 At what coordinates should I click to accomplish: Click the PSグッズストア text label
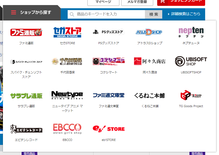[x=109, y=43]
